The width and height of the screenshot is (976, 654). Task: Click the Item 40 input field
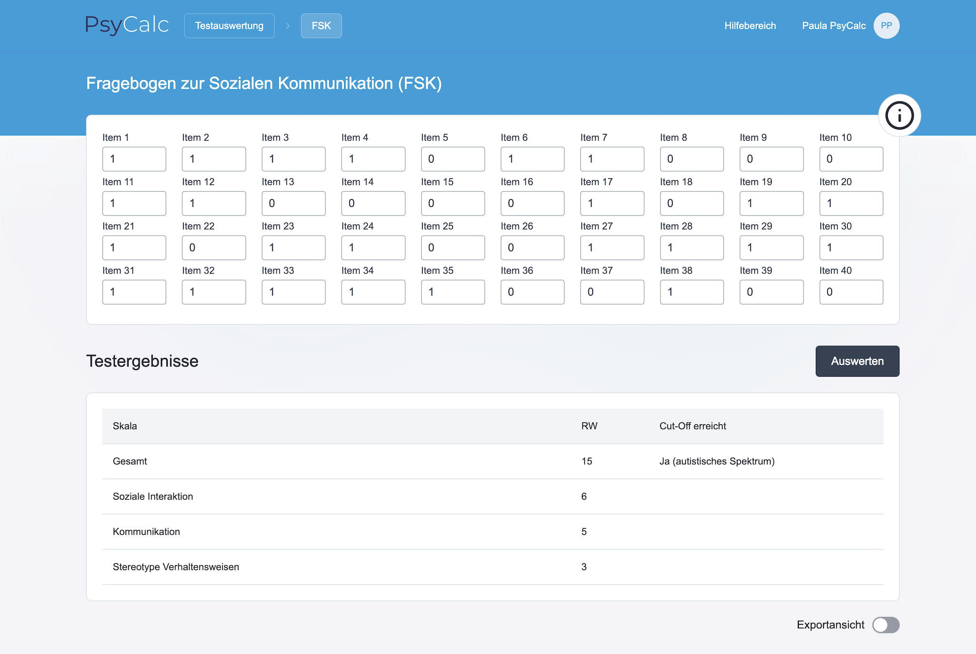coord(851,292)
